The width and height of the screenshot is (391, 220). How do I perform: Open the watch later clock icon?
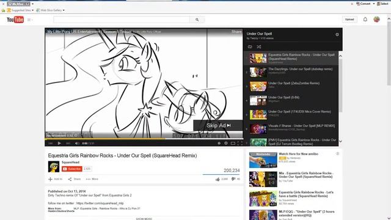pyautogui.click(x=219, y=143)
